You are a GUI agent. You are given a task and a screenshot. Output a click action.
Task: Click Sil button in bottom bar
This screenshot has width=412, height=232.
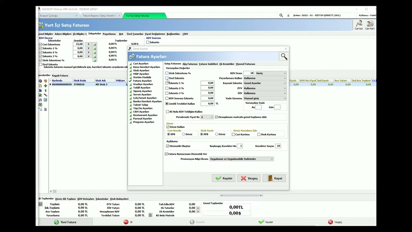[128, 222]
